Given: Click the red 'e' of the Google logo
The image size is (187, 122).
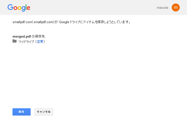Looking at the screenshot, I should coord(29,8).
